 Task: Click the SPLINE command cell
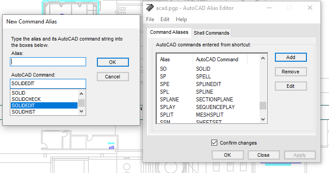[x=205, y=91]
